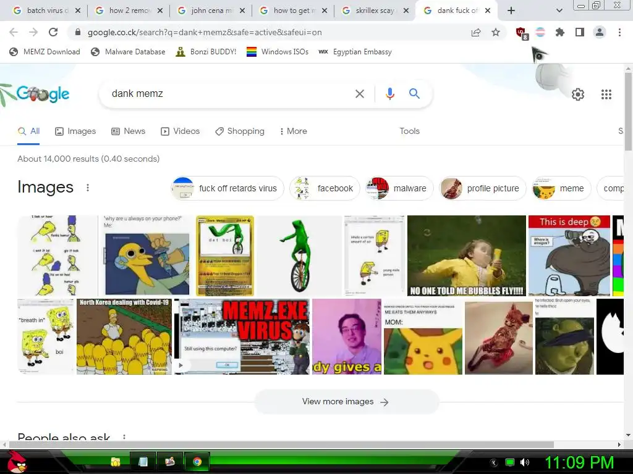Select the All results tab
633x474 pixels.
tap(28, 131)
